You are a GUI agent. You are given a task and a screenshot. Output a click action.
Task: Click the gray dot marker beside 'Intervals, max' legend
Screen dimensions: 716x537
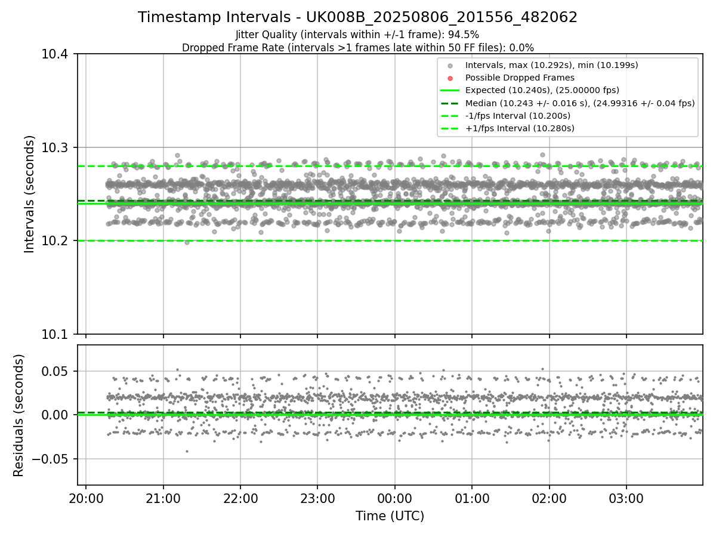coord(450,66)
